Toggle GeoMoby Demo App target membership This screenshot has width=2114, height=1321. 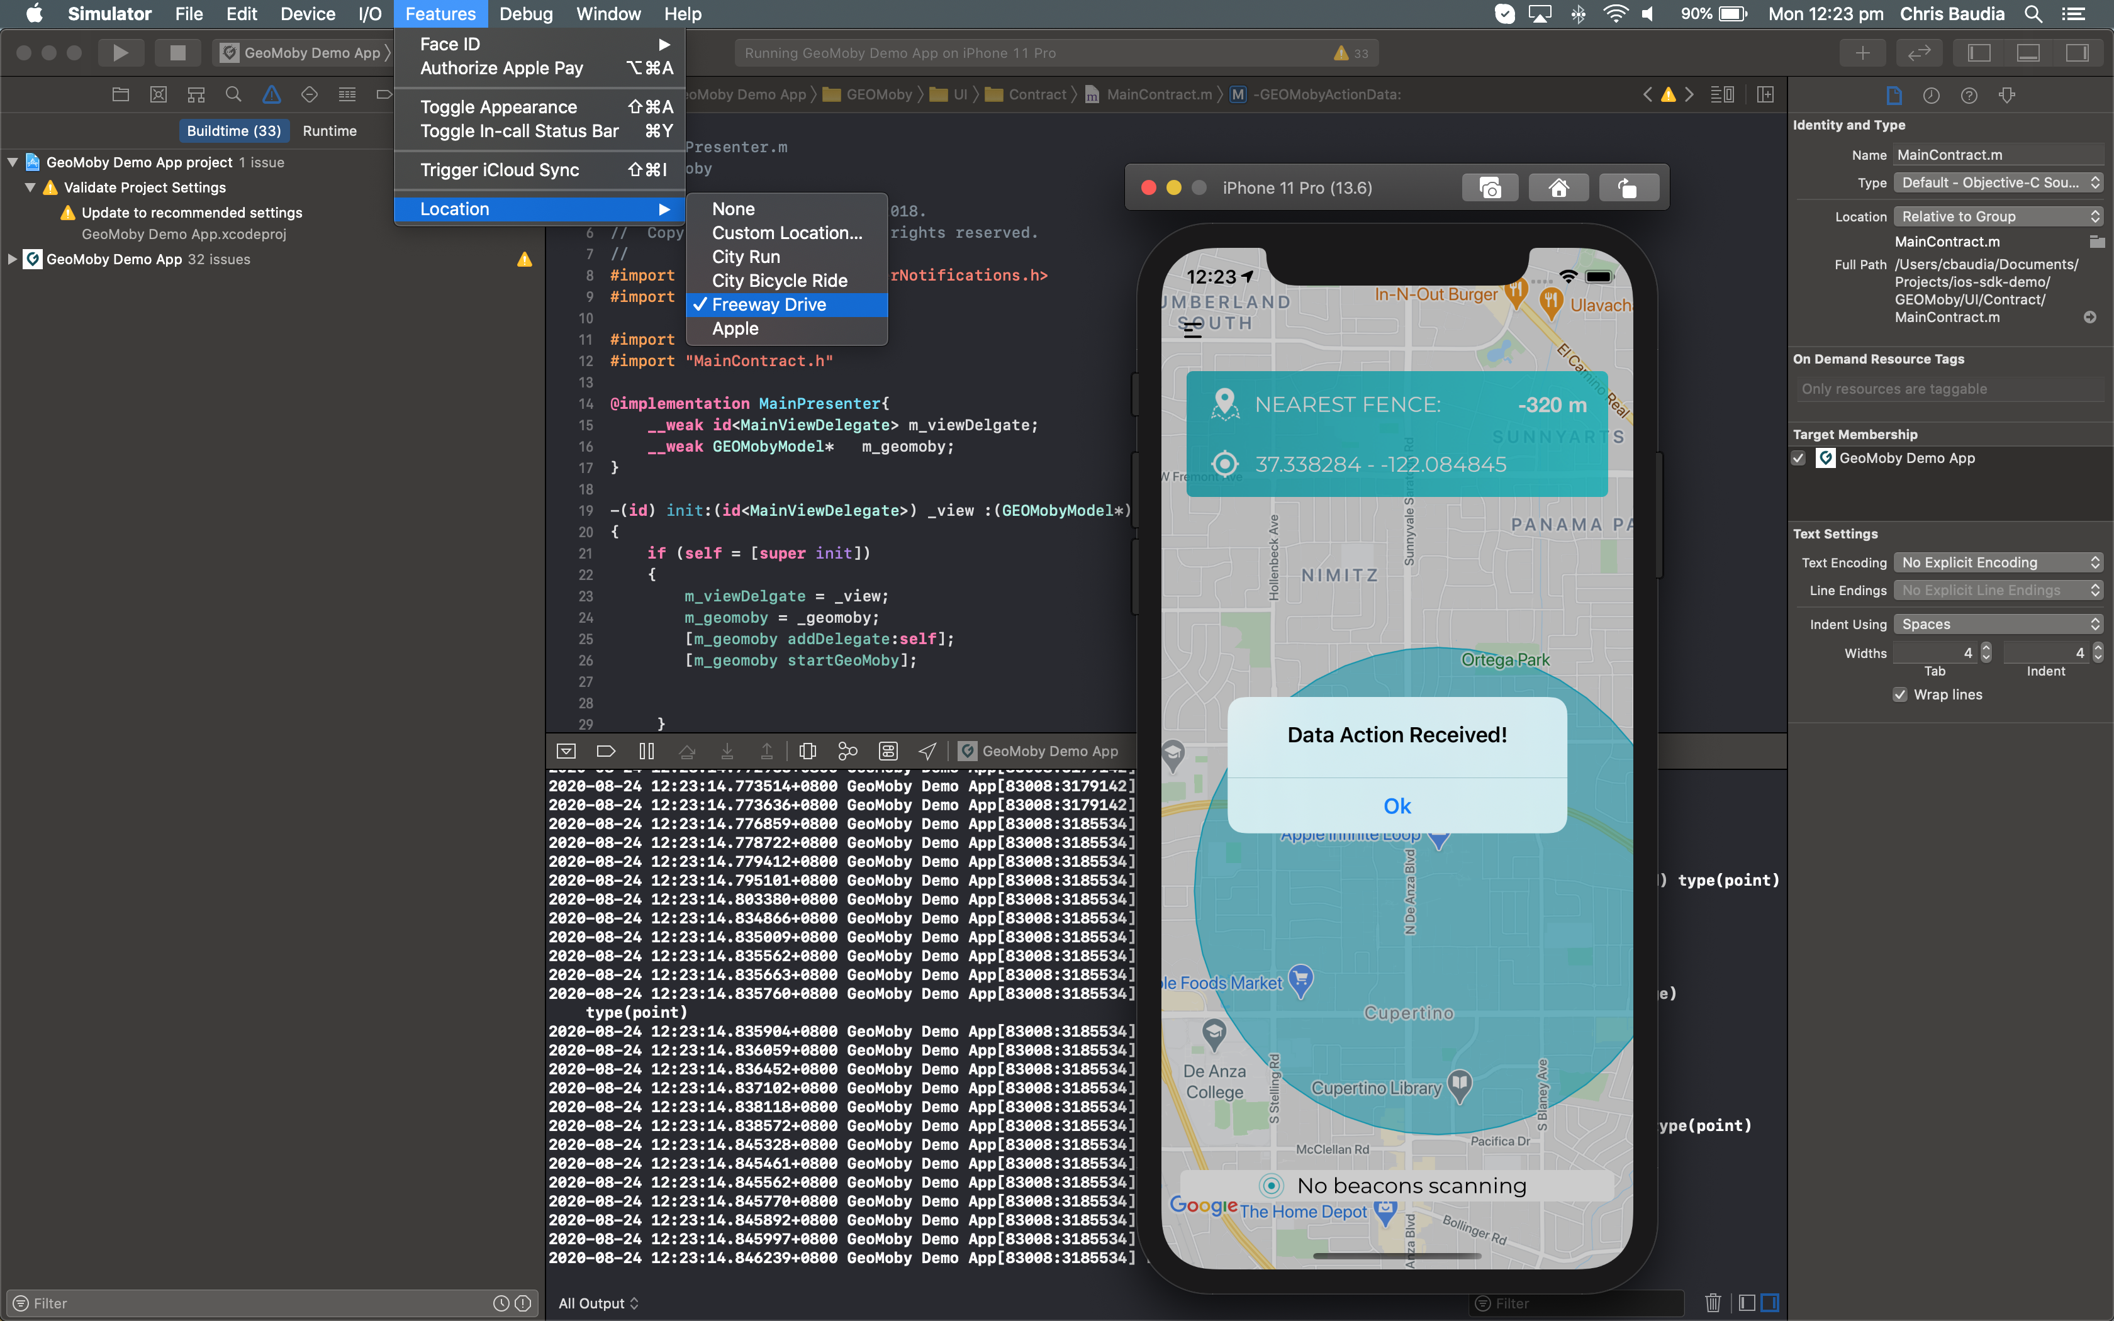1799,458
